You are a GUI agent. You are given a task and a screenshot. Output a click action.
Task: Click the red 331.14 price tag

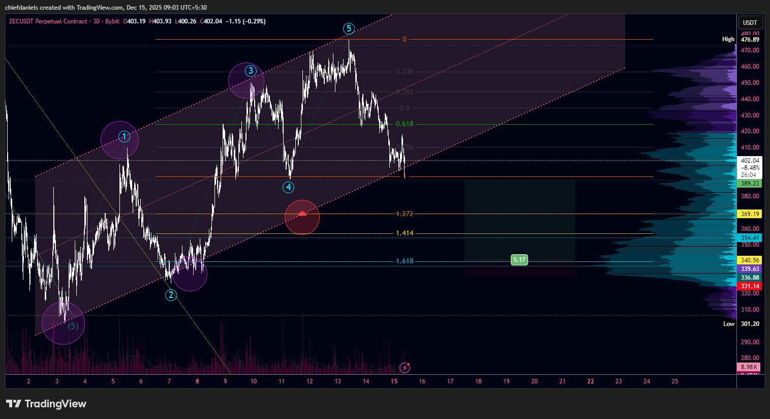[x=750, y=286]
